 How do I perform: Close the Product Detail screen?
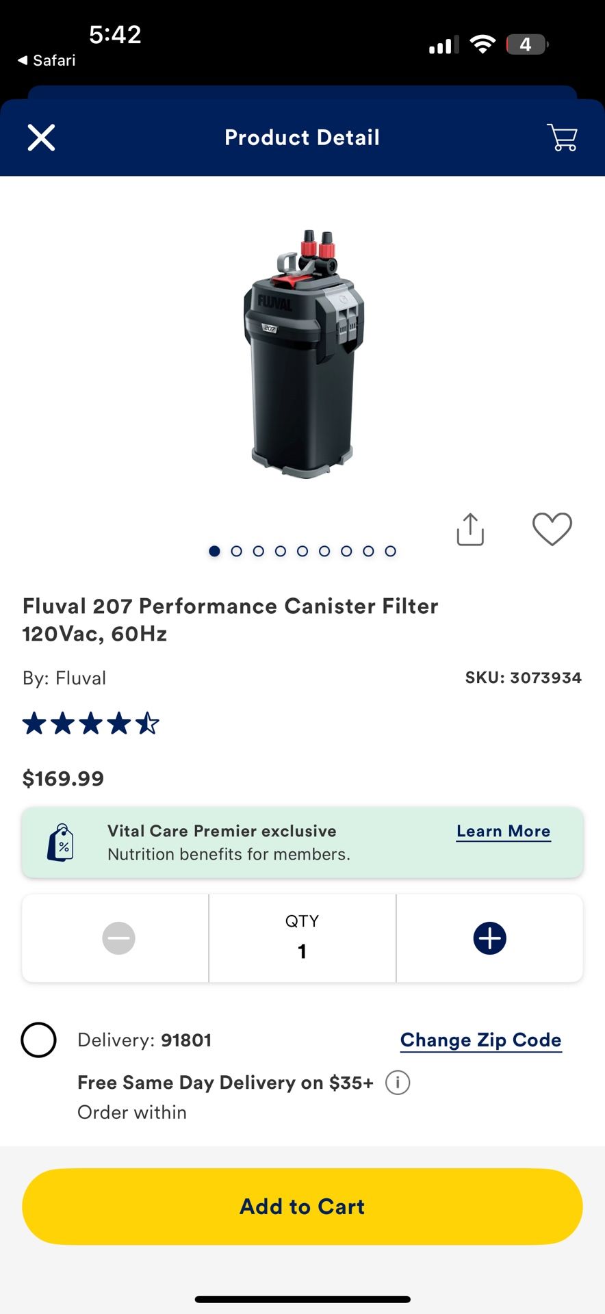(41, 137)
